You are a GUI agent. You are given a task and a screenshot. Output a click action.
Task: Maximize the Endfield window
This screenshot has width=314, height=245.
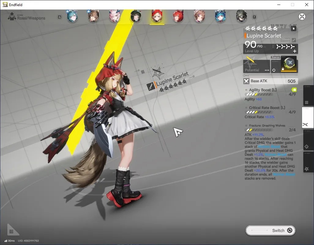pyautogui.click(x=293, y=5)
